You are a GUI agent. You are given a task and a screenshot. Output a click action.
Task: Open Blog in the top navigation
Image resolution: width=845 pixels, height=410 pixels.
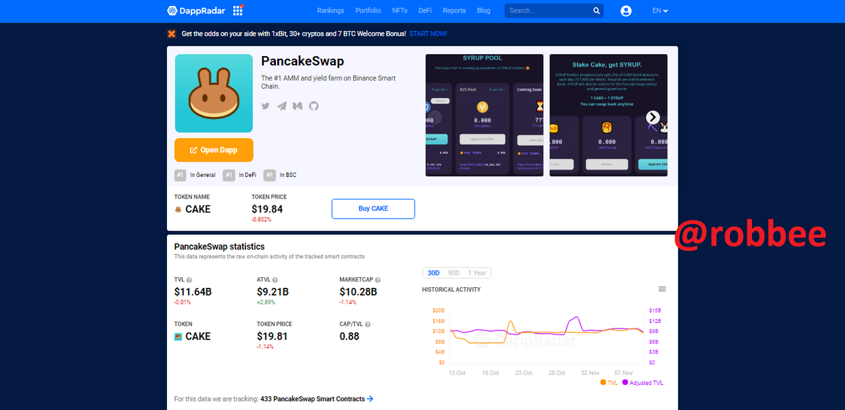pyautogui.click(x=483, y=11)
